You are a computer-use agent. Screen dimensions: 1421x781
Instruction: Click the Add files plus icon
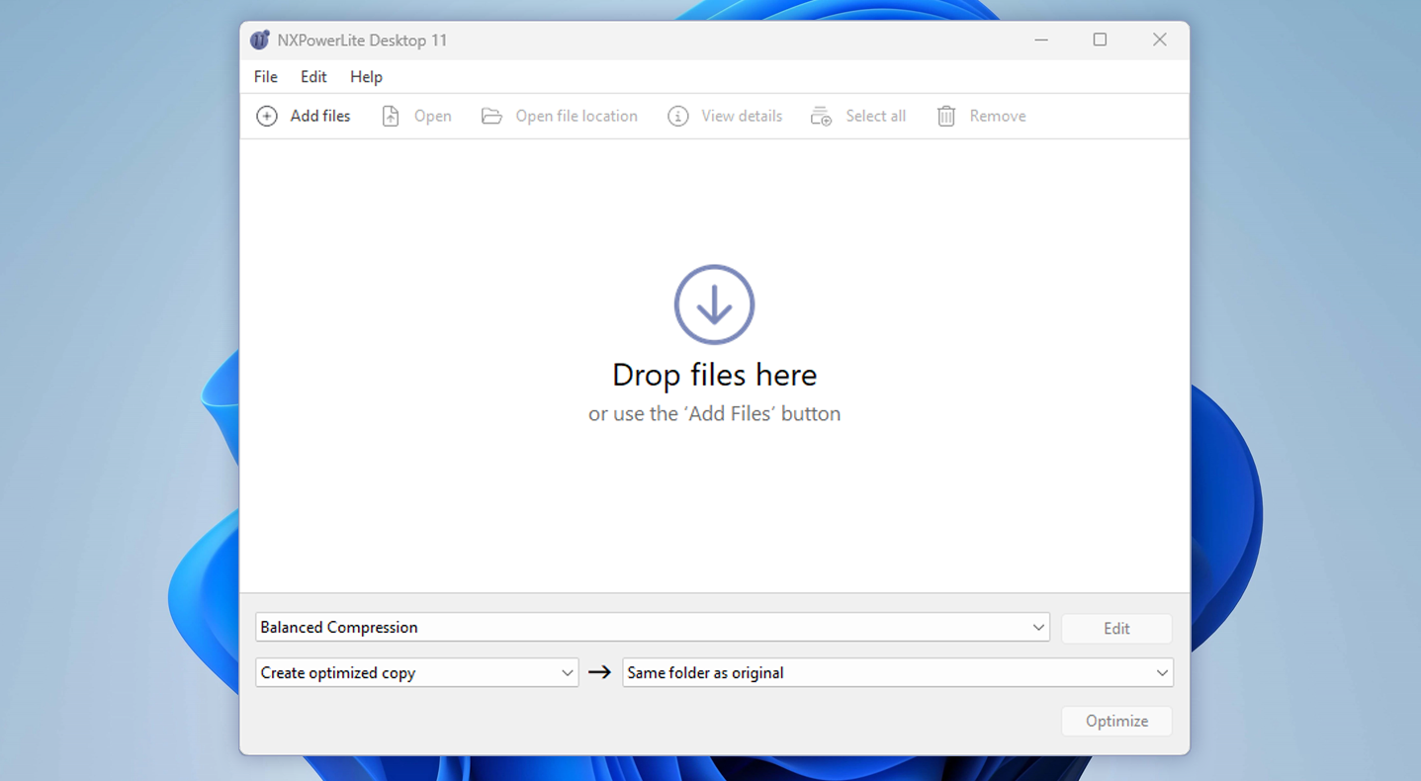(x=267, y=116)
